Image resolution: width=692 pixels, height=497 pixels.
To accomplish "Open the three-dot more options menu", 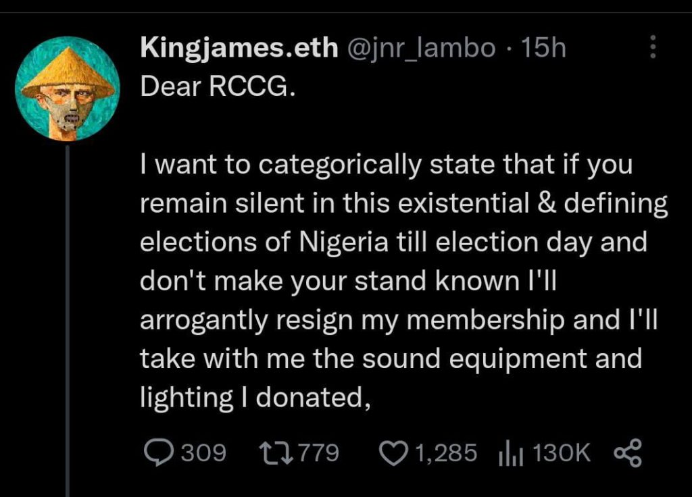I will (653, 47).
